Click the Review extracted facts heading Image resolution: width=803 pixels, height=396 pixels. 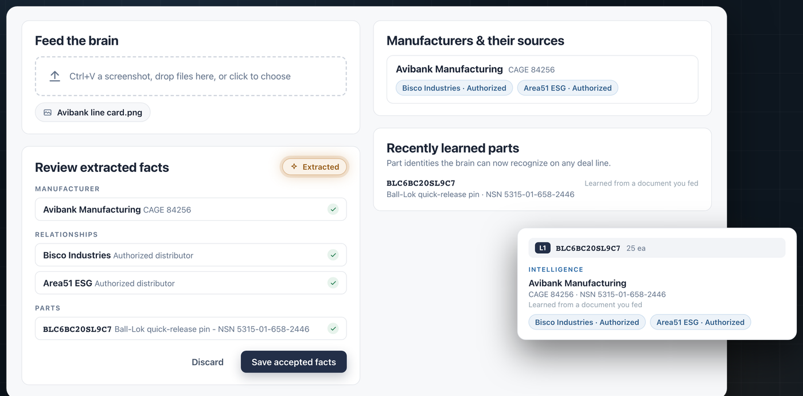click(x=102, y=167)
